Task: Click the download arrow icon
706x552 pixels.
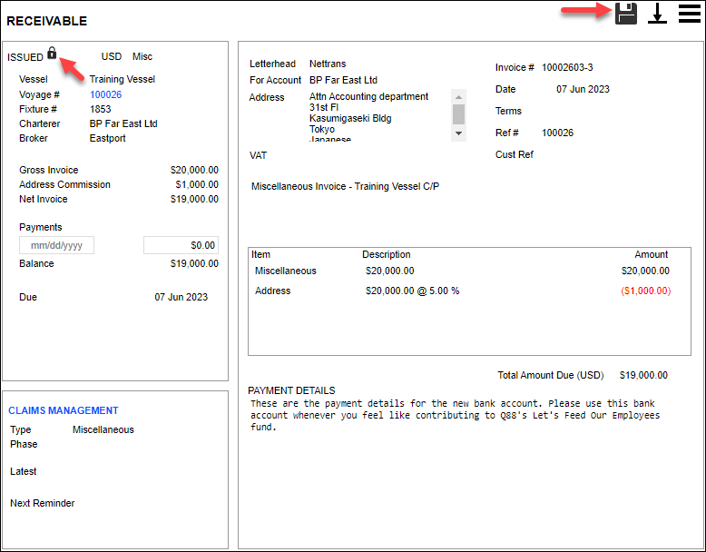Action: tap(658, 15)
